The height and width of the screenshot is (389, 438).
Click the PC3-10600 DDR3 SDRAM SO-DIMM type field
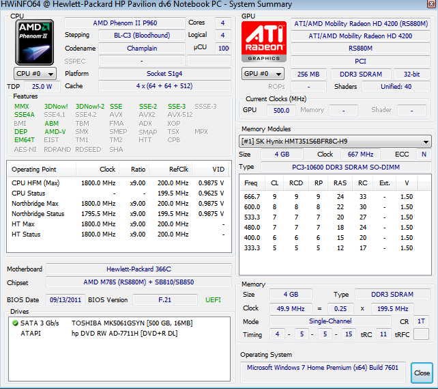[346, 167]
